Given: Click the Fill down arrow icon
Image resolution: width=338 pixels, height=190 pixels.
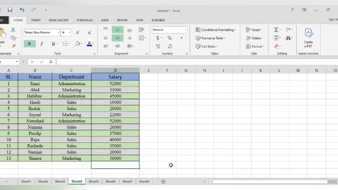Looking at the screenshot, I should click(276, 38).
